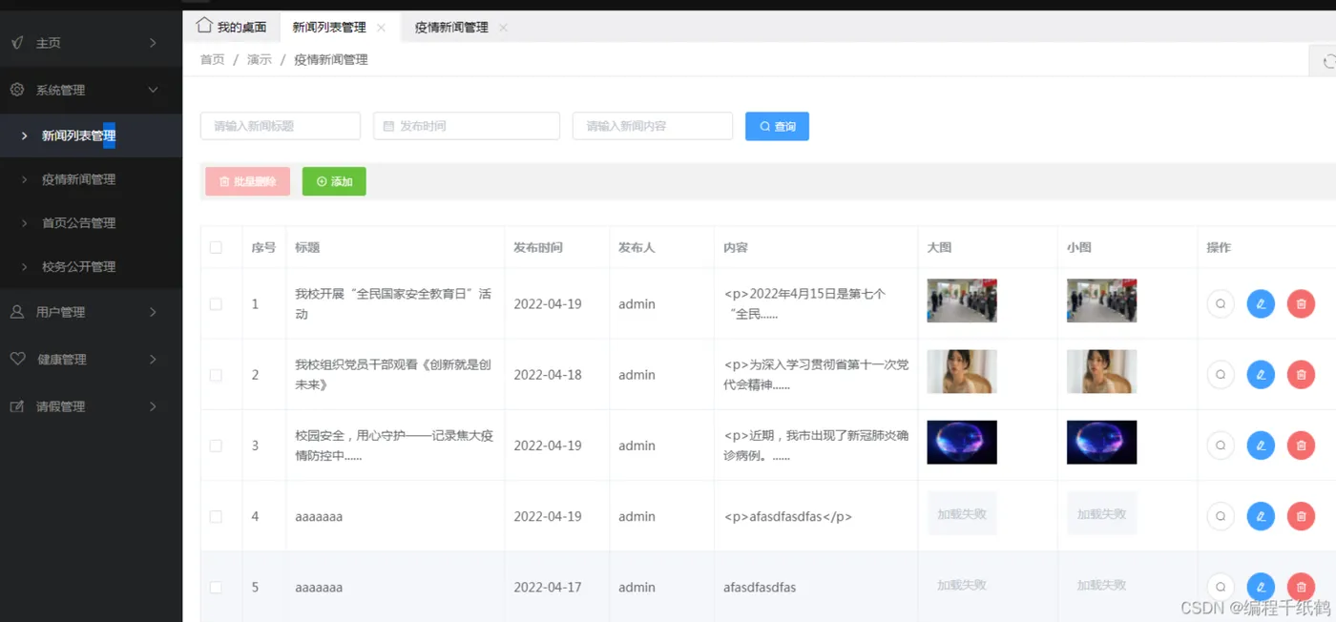Click the date cell 2022-04-18

click(548, 375)
